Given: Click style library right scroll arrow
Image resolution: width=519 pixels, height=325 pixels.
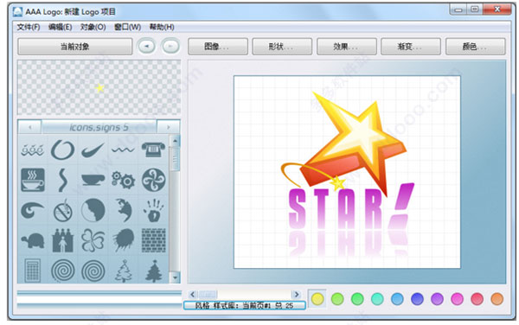Looking at the screenshot, I should [x=296, y=294].
